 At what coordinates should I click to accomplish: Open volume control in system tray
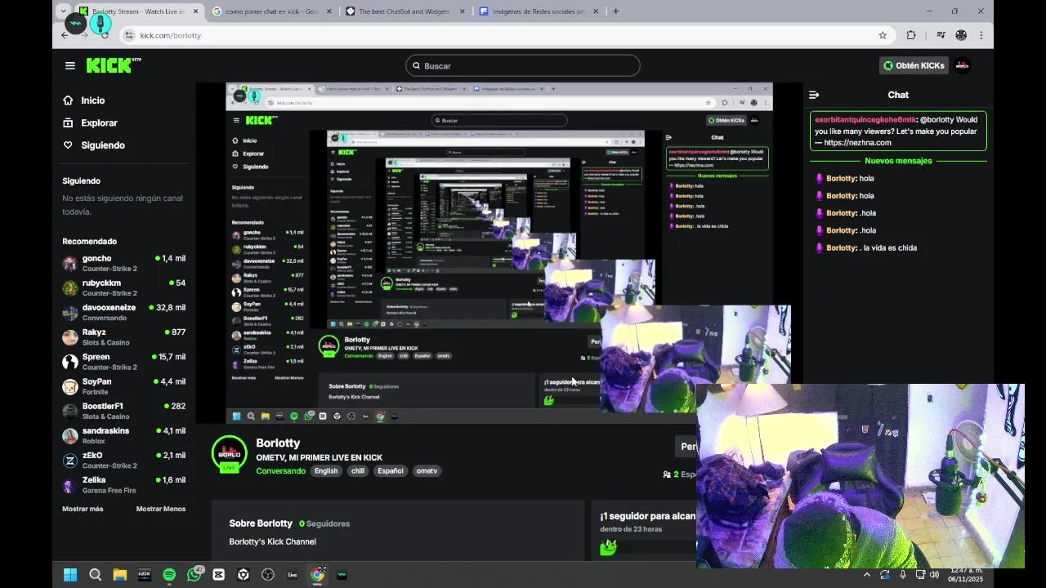coord(934,575)
